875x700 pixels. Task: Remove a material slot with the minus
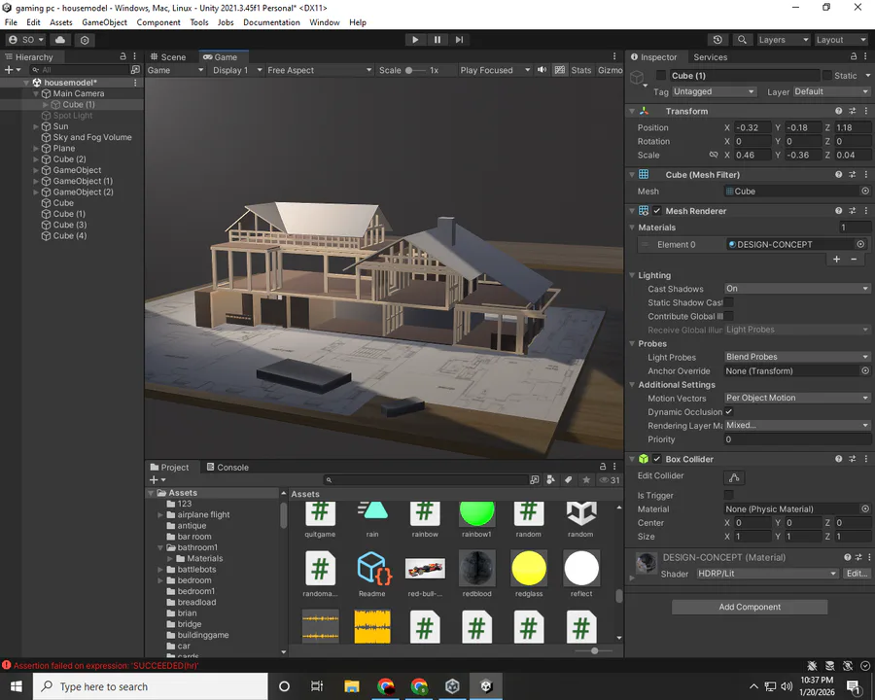pyautogui.click(x=854, y=259)
